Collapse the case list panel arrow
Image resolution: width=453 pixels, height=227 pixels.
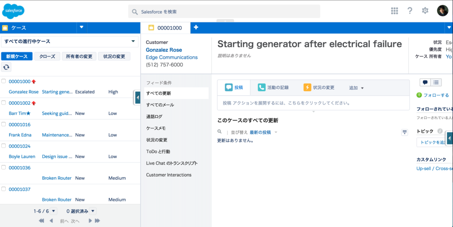click(x=138, y=98)
